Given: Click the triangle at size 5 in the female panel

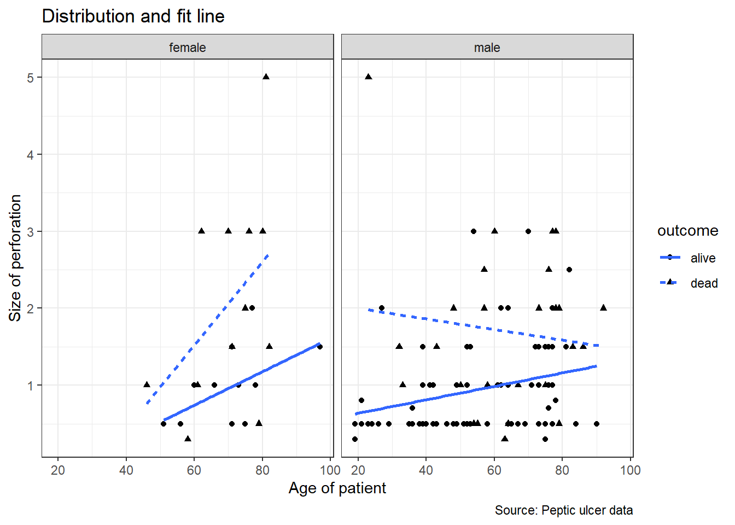Looking at the screenshot, I should 266,77.
